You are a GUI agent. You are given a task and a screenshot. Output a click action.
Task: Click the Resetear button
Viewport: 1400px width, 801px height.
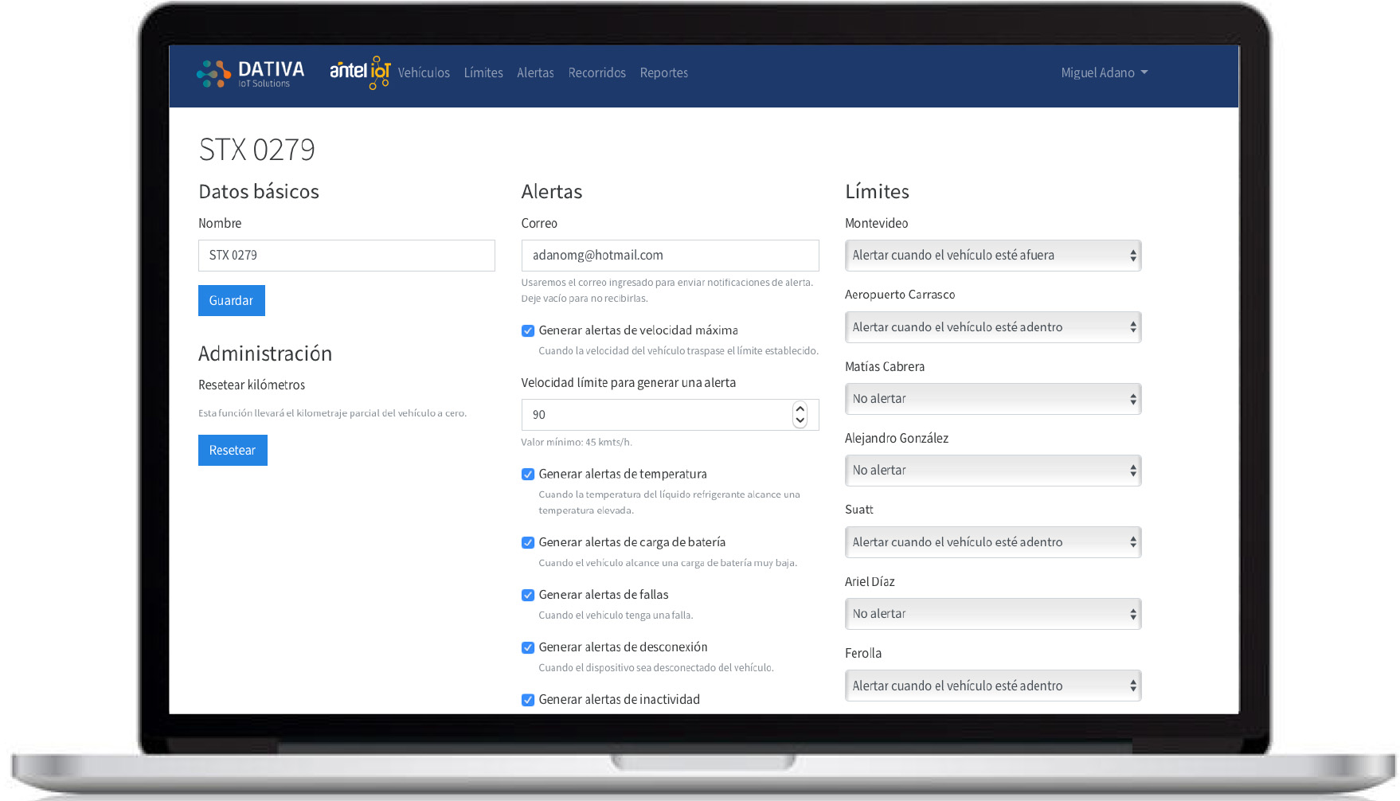point(233,450)
